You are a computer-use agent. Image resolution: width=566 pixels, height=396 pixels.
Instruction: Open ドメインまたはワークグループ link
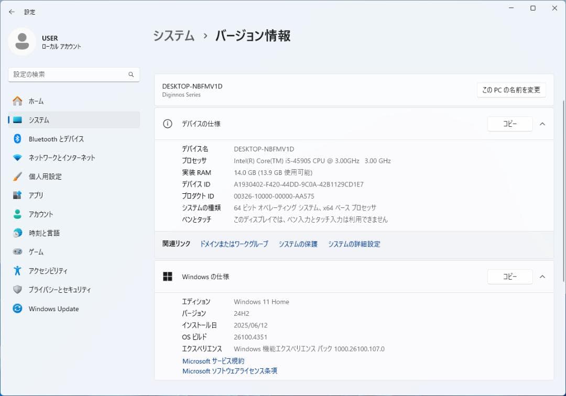tap(234, 244)
